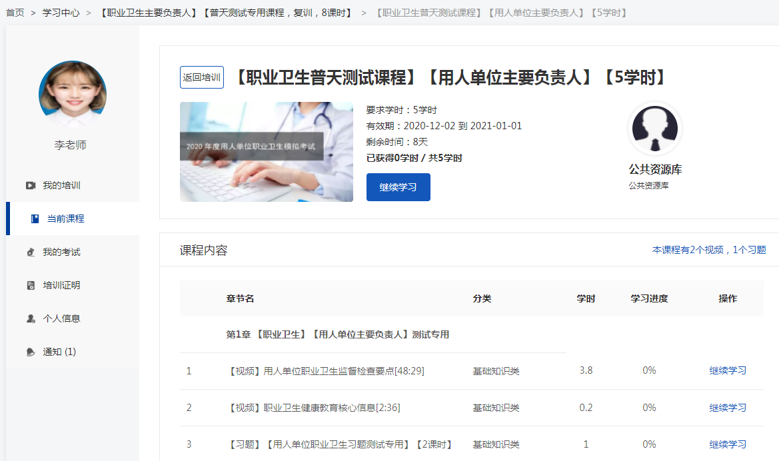The width and height of the screenshot is (779, 461).
Task: Click 继续学习 link for the 2:36 video
Action: point(728,408)
